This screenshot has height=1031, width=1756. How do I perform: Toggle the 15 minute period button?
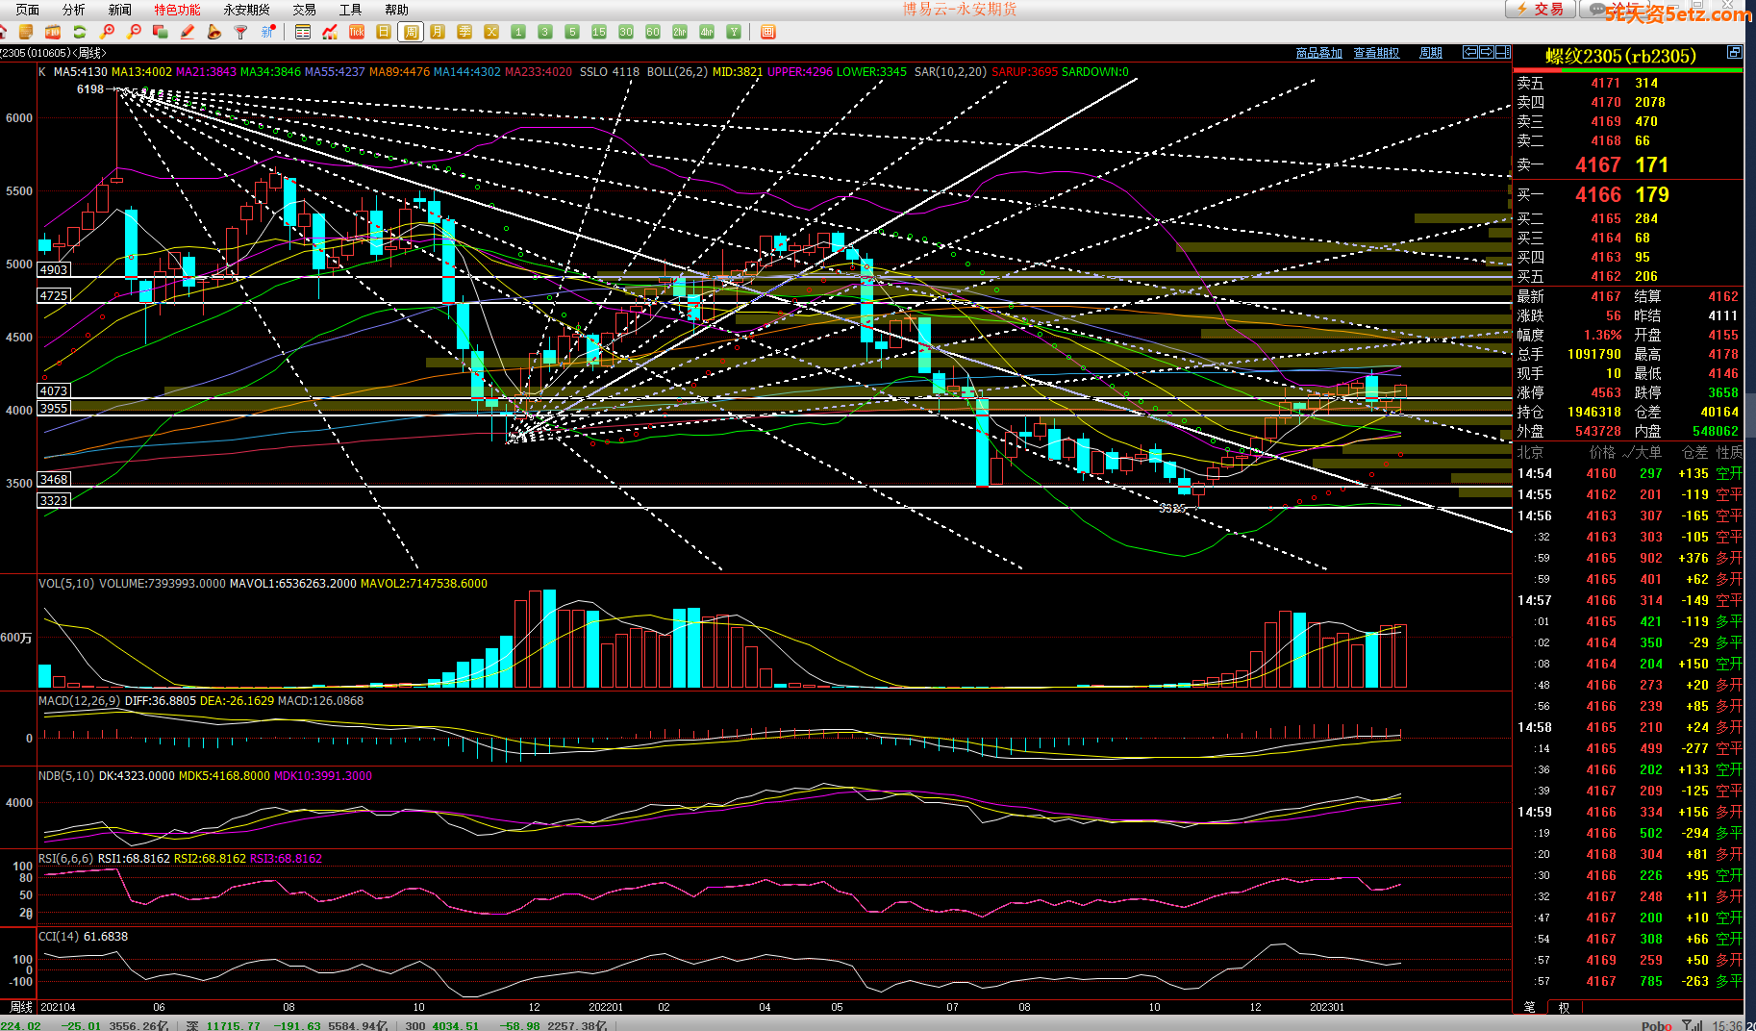point(599,32)
